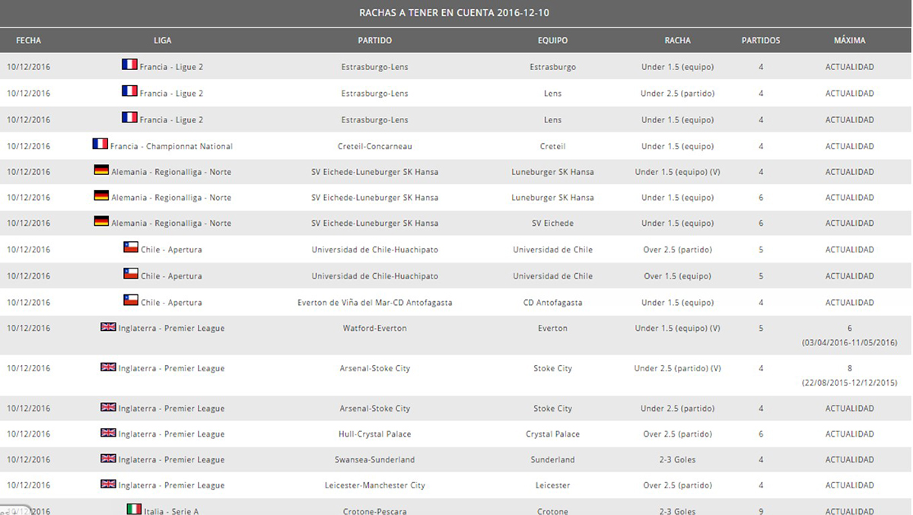Click the England flag in the Watford-Everton row
The width and height of the screenshot is (913, 515).
[109, 327]
